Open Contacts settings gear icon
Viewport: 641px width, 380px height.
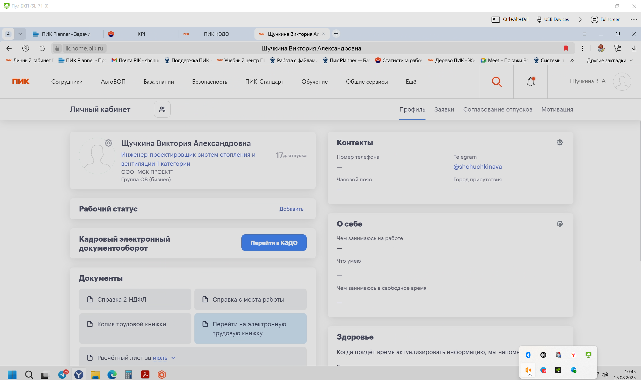tap(560, 142)
